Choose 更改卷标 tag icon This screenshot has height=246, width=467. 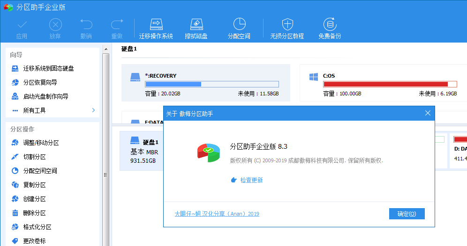point(15,241)
